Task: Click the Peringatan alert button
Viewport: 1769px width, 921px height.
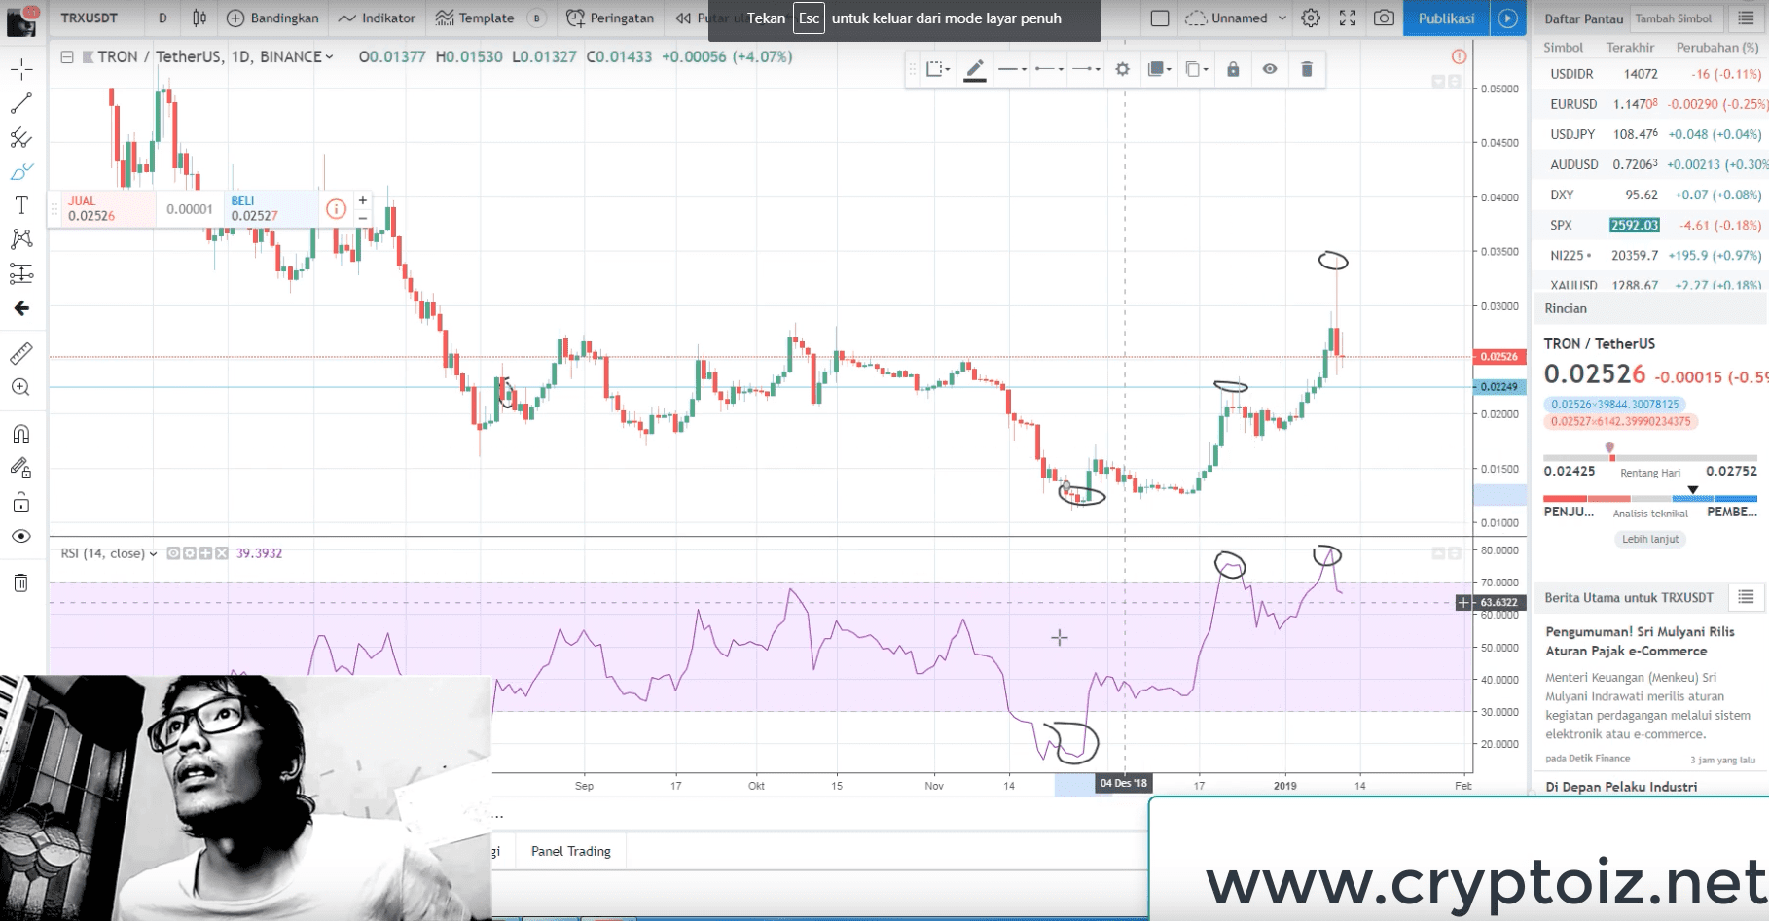Action: 610,18
